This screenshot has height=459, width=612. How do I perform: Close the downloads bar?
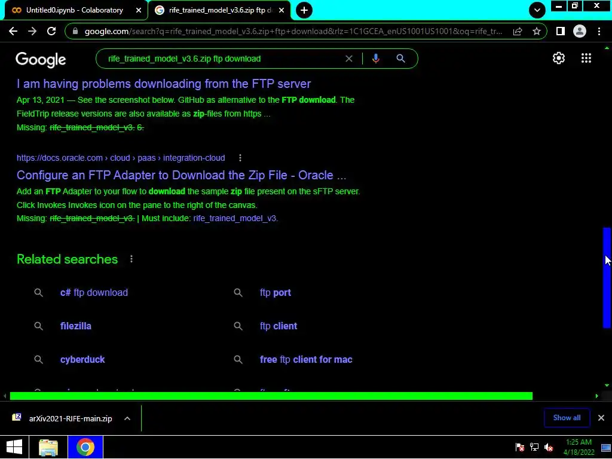tap(601, 418)
